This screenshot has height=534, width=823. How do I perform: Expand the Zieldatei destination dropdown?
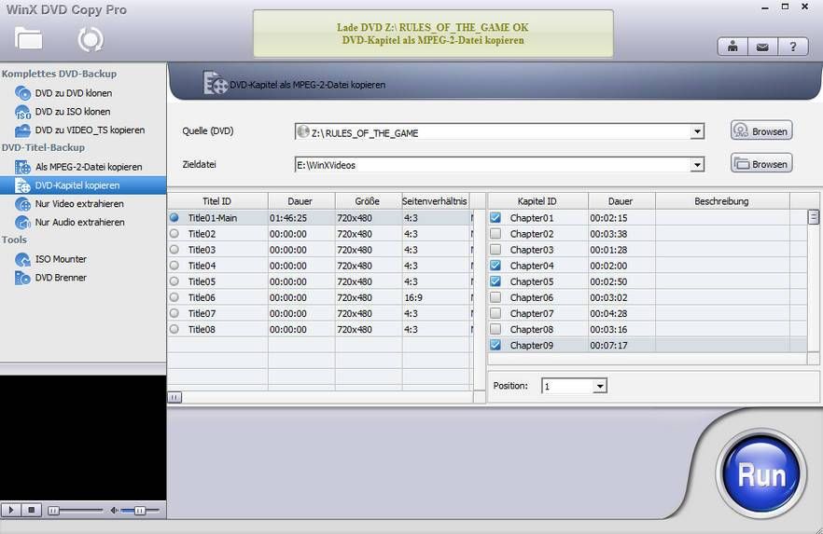tap(697, 165)
